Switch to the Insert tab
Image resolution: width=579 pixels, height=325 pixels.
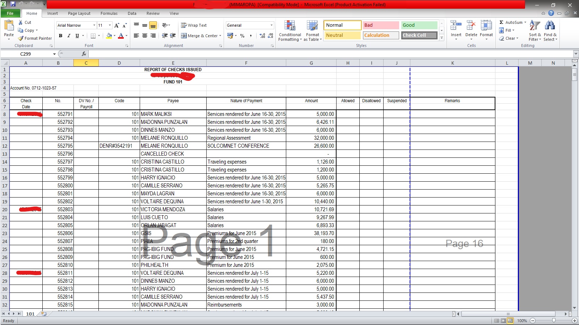click(x=52, y=13)
